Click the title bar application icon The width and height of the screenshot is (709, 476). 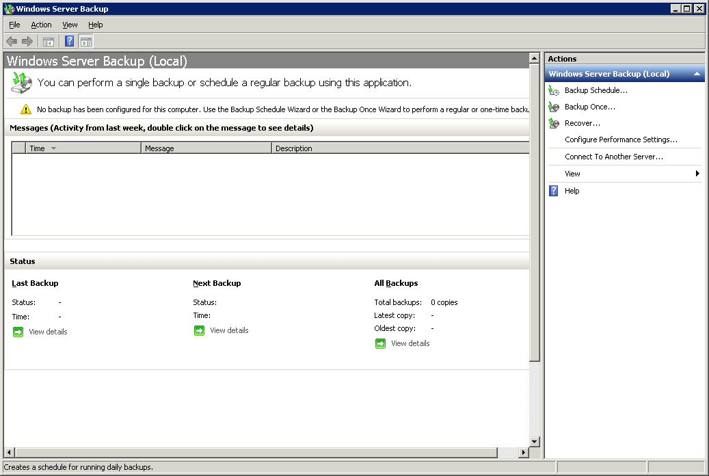(x=9, y=9)
